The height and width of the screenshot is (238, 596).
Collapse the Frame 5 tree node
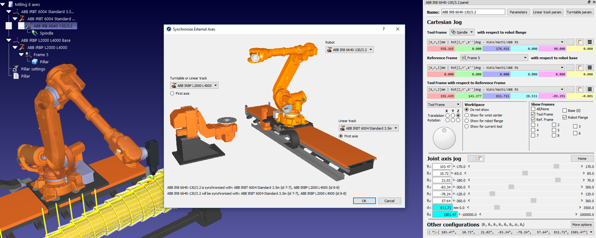[x=21, y=54]
